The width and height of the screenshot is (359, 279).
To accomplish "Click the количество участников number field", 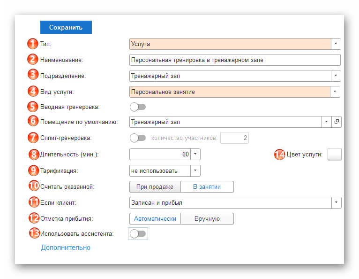I will click(x=234, y=138).
